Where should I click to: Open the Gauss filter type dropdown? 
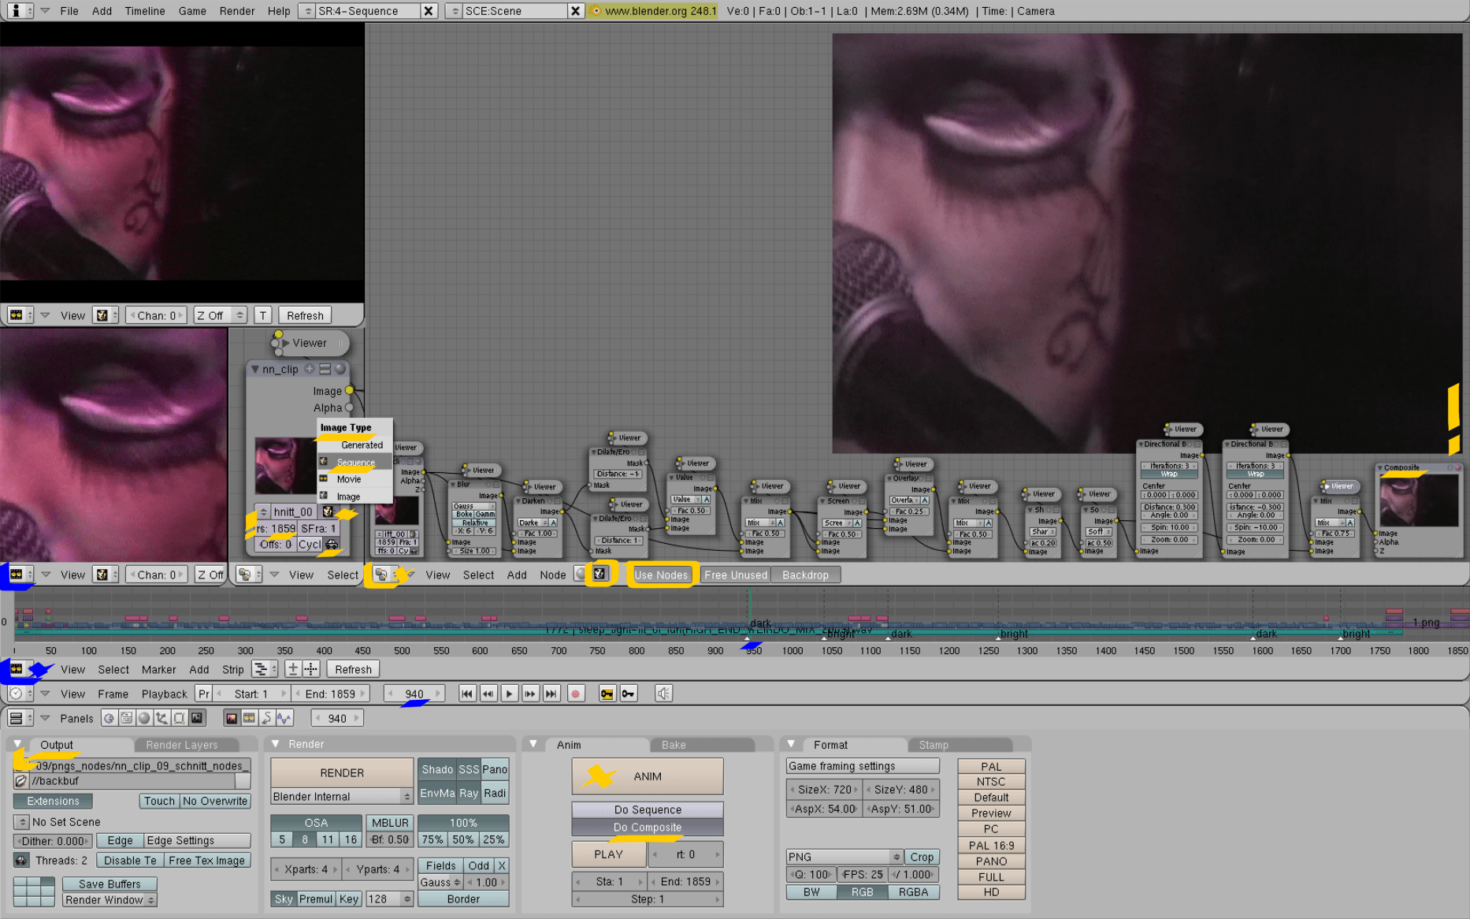[x=440, y=883]
